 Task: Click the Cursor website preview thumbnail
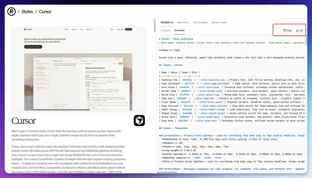pyautogui.click(x=78, y=69)
